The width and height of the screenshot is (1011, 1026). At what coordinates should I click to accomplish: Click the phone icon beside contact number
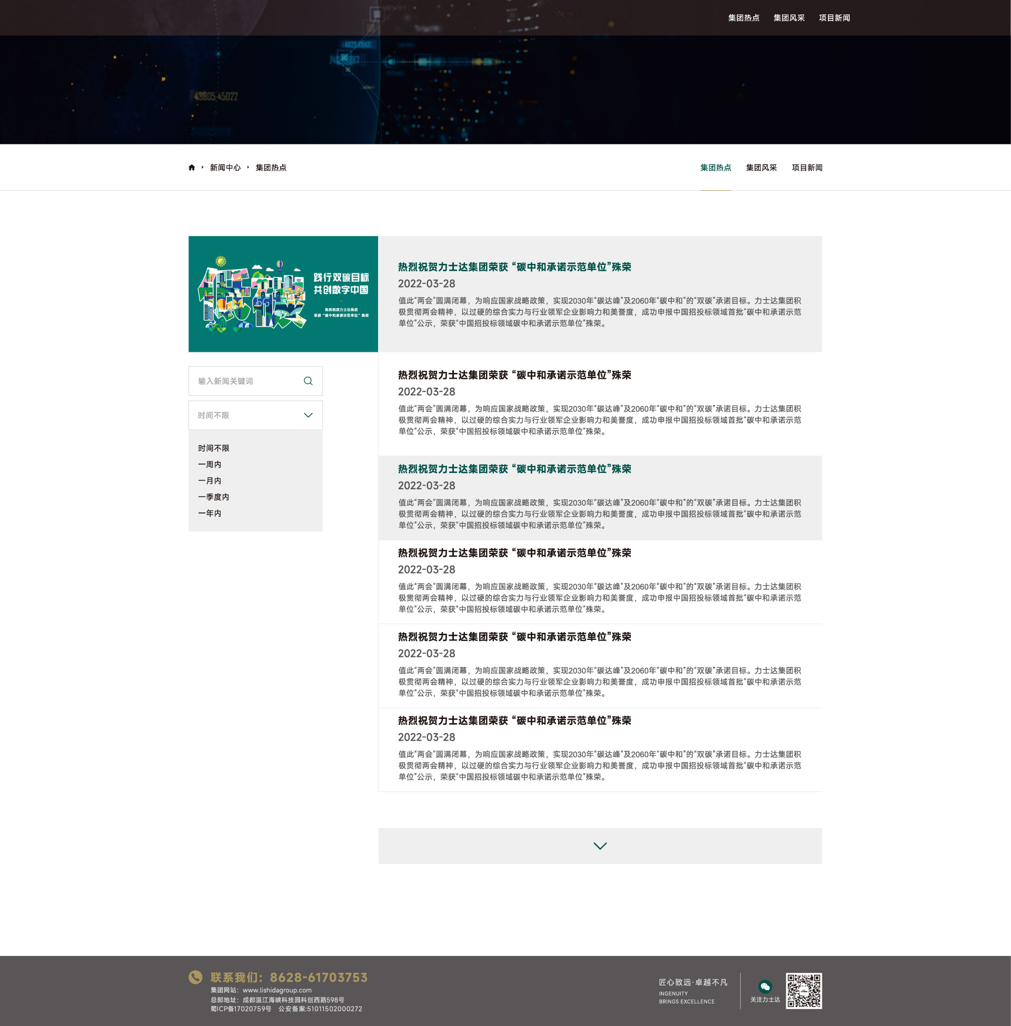click(195, 977)
